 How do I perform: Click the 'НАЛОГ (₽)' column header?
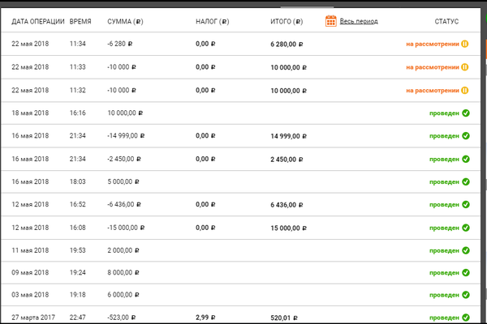pyautogui.click(x=212, y=22)
